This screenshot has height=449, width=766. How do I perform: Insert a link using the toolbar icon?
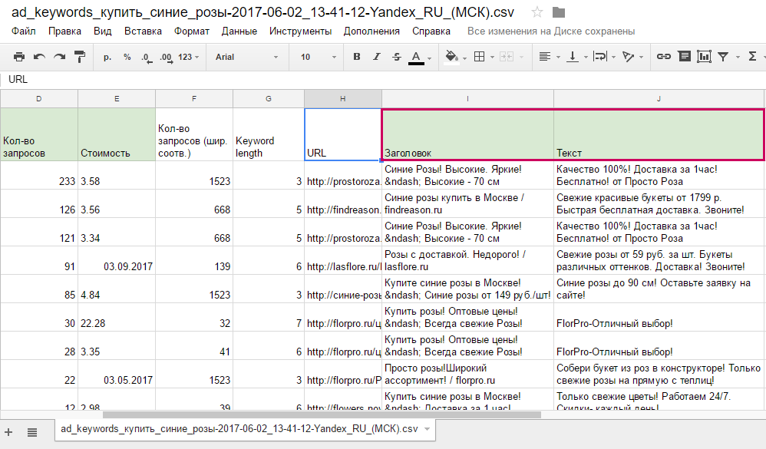(664, 57)
